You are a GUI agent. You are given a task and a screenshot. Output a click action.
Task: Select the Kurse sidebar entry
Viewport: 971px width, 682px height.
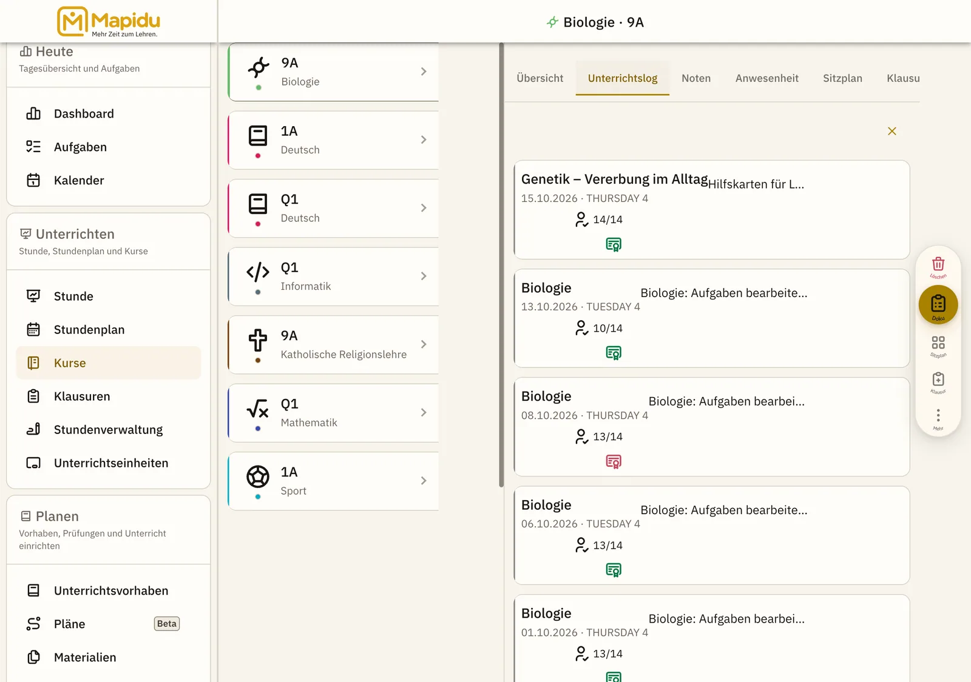tap(109, 363)
